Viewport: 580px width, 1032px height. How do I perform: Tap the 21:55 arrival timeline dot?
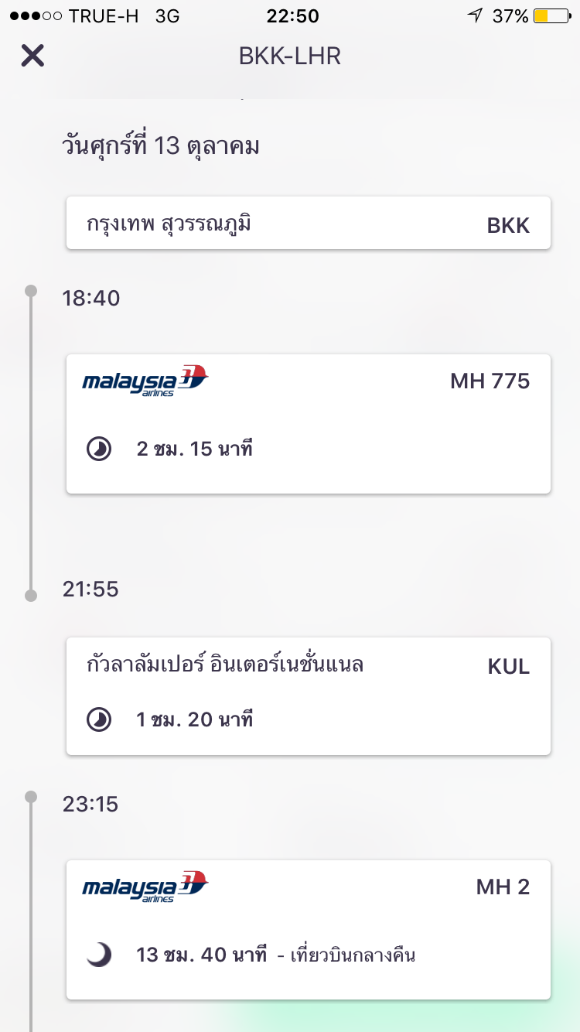pos(31,596)
